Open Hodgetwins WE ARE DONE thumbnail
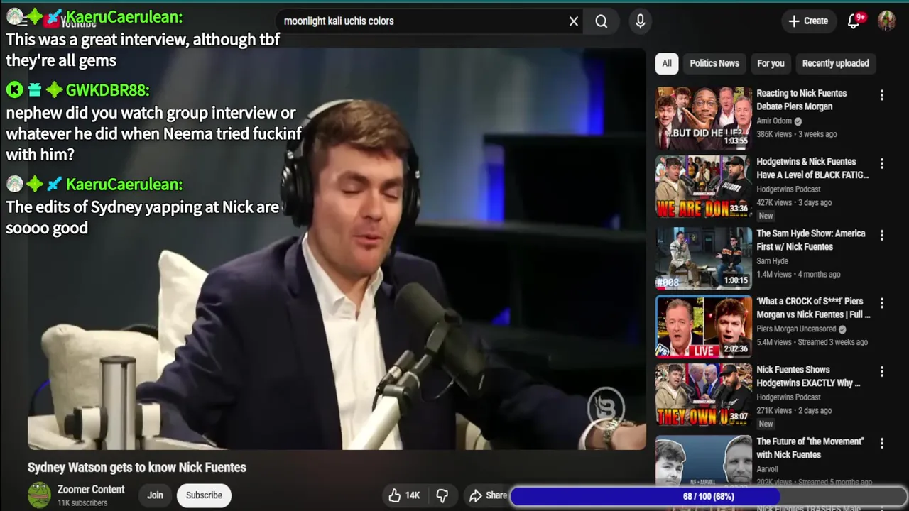The height and width of the screenshot is (511, 909). [x=704, y=187]
